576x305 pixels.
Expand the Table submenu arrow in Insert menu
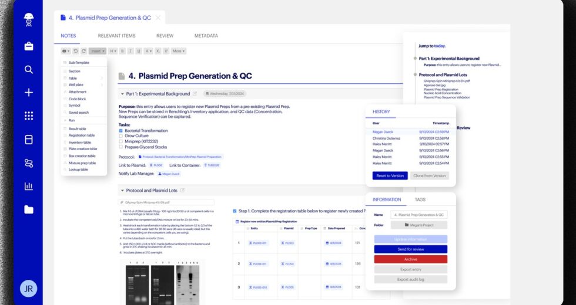102,78
